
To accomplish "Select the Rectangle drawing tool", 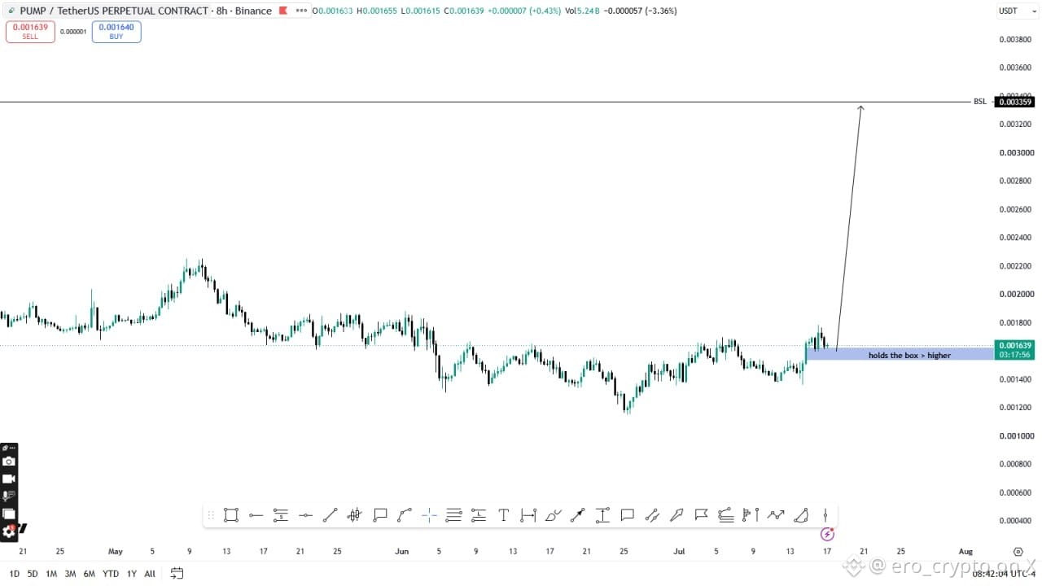I will click(231, 514).
